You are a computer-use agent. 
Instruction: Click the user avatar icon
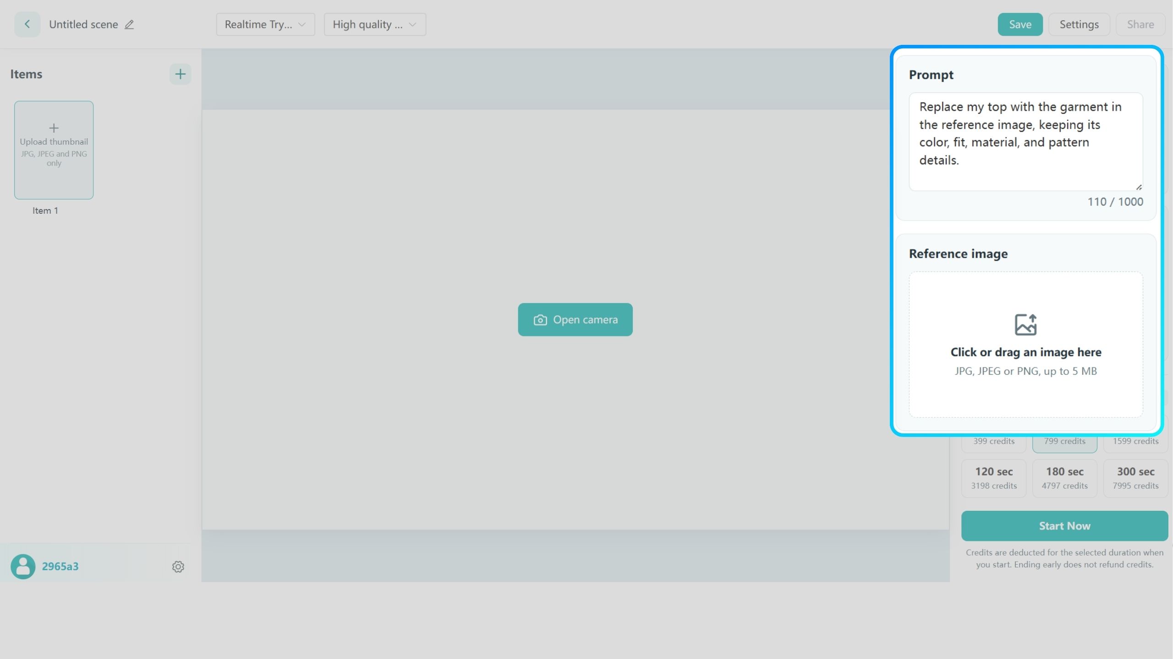(23, 567)
